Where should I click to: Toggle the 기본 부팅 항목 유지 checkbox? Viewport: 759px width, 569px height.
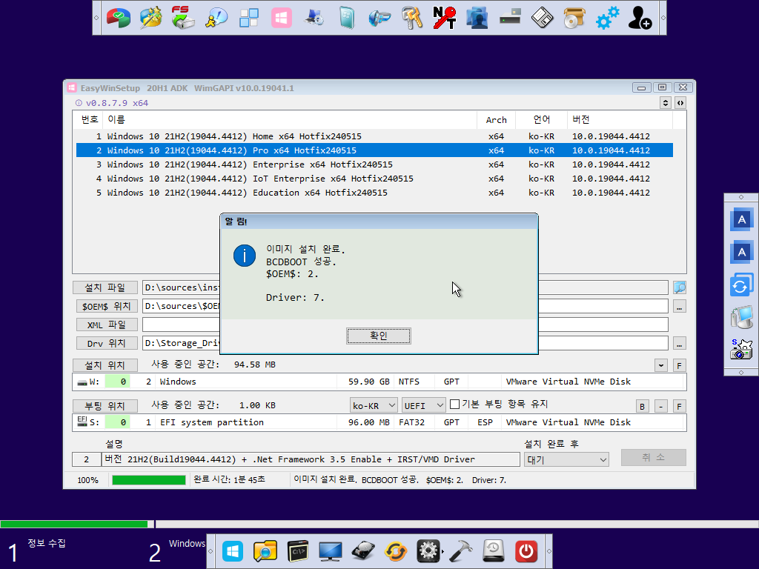click(454, 404)
